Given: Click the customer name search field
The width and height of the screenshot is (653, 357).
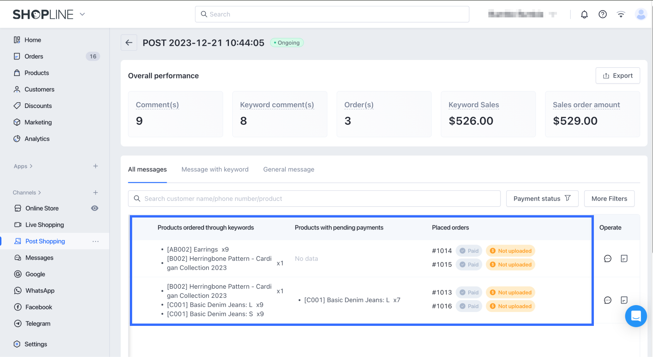Looking at the screenshot, I should click(314, 199).
